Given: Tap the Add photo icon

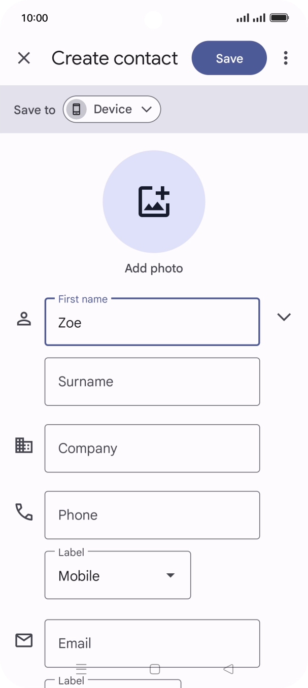Looking at the screenshot, I should point(154,201).
